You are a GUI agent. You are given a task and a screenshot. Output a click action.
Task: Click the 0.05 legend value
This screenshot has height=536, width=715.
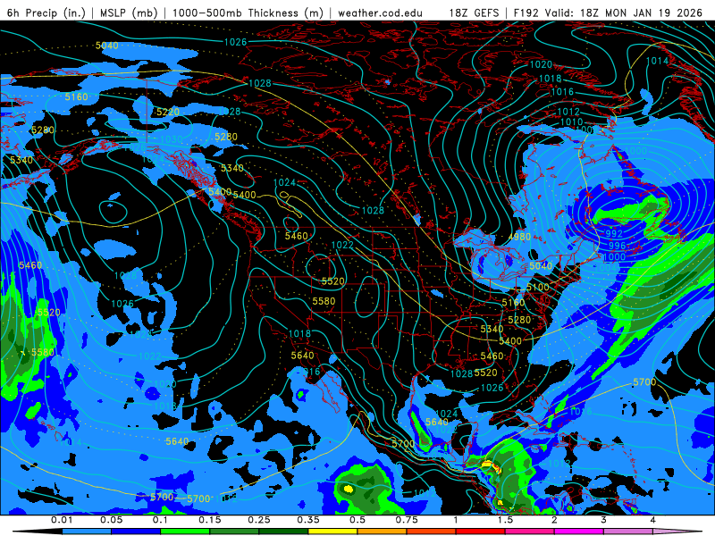(x=111, y=520)
